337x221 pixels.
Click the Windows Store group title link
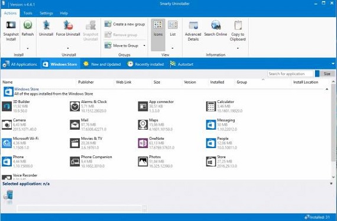coord(27,89)
